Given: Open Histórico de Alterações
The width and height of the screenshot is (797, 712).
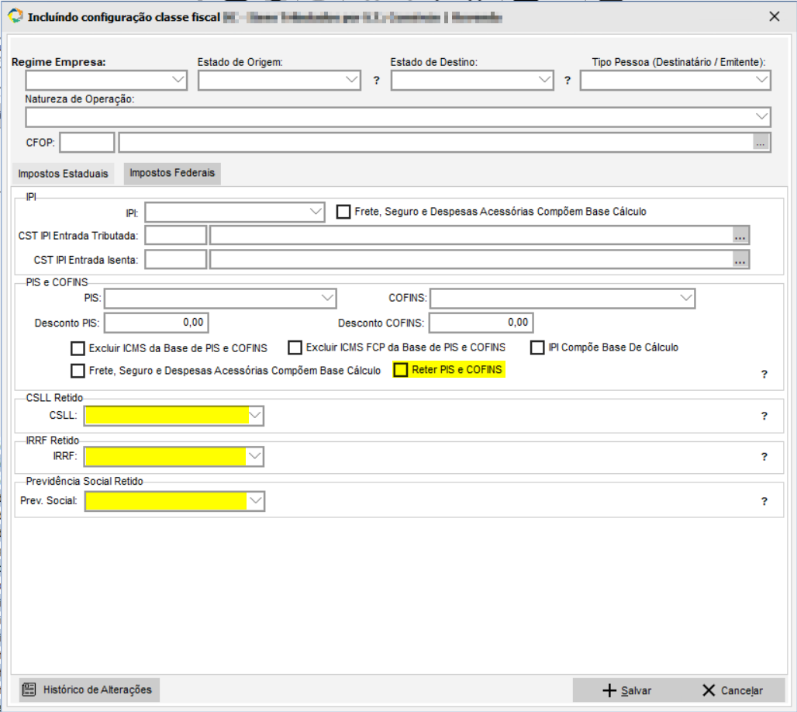Looking at the screenshot, I should [x=89, y=690].
